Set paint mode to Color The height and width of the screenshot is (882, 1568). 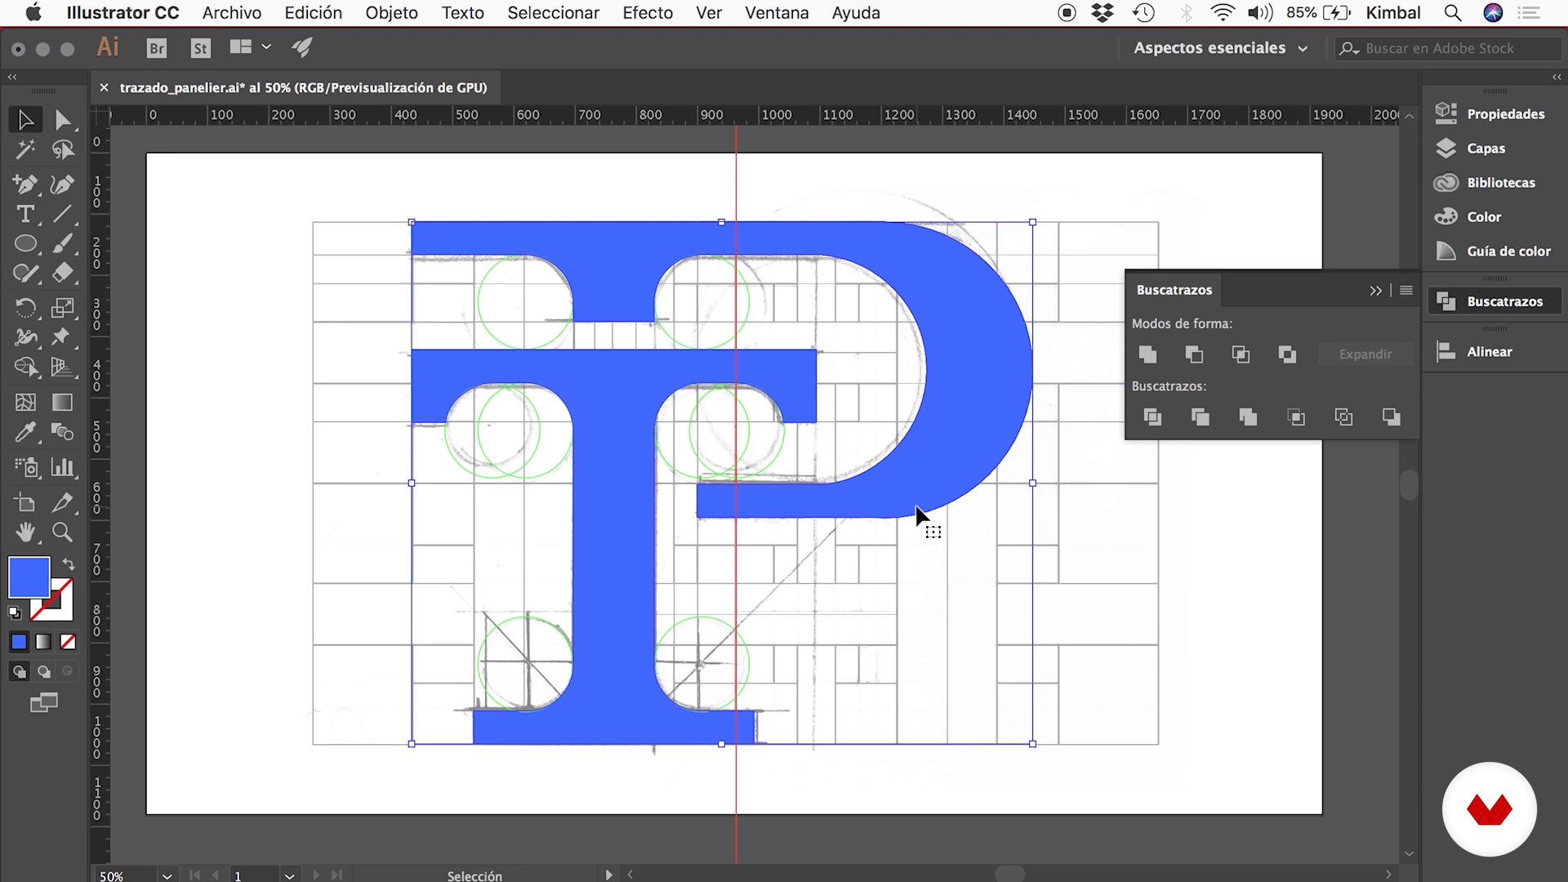(x=19, y=642)
